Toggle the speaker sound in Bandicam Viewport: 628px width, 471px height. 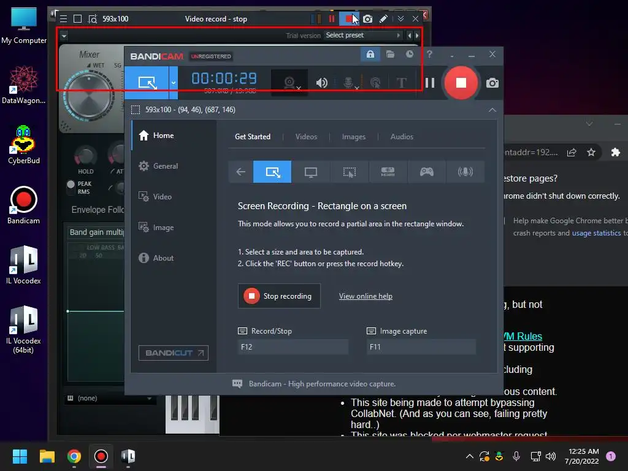321,83
